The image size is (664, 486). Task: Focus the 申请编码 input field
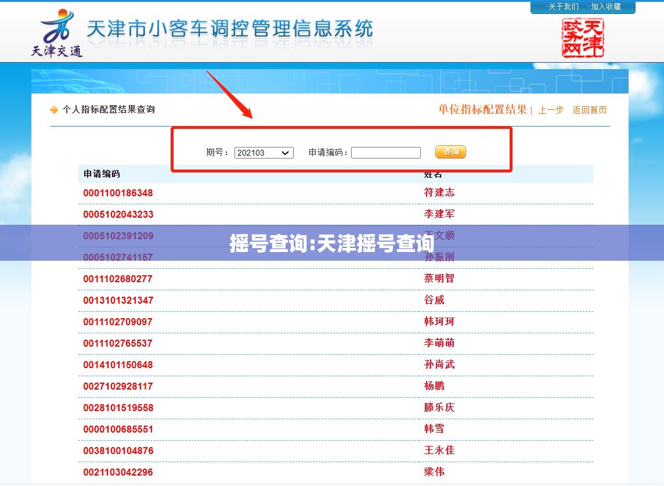(386, 153)
